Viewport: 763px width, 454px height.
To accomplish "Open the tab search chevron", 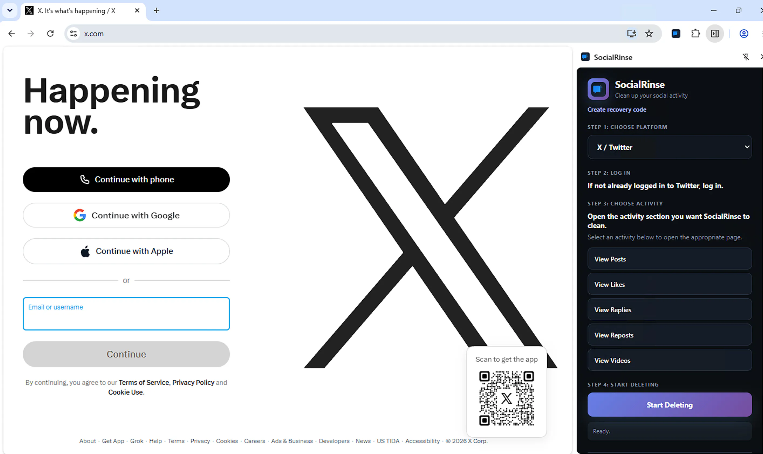I will (10, 11).
